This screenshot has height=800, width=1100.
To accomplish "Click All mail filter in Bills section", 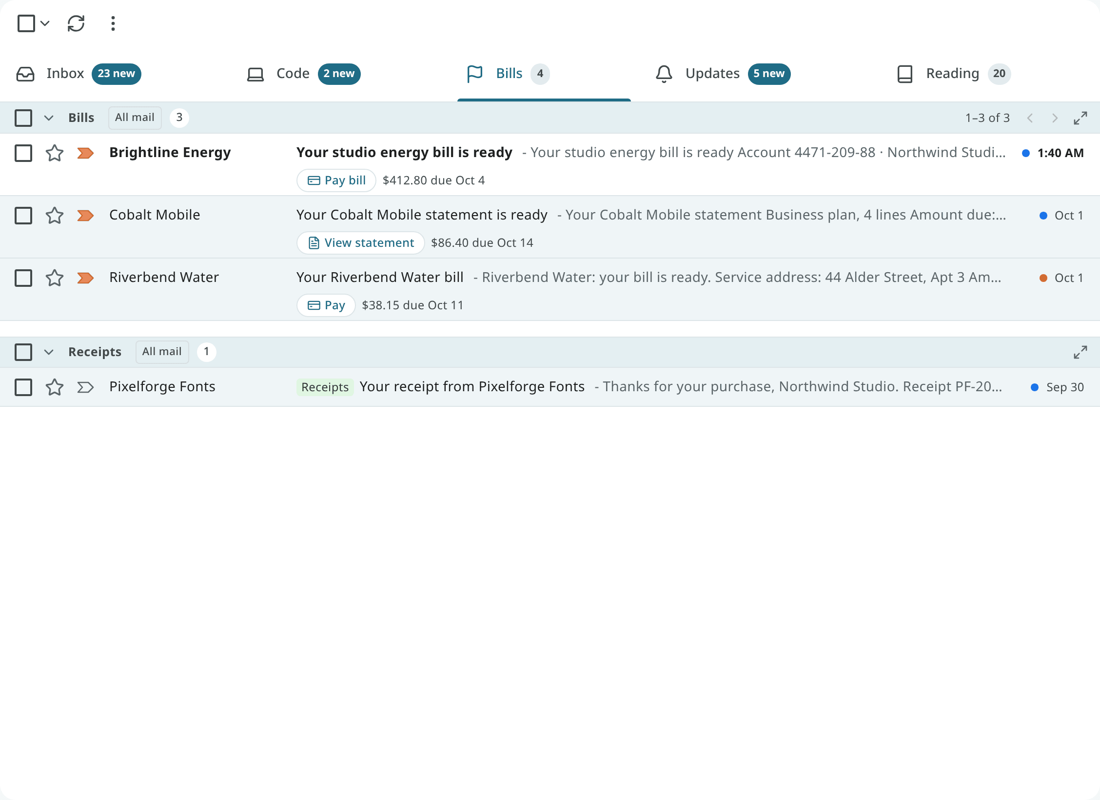I will [x=135, y=118].
